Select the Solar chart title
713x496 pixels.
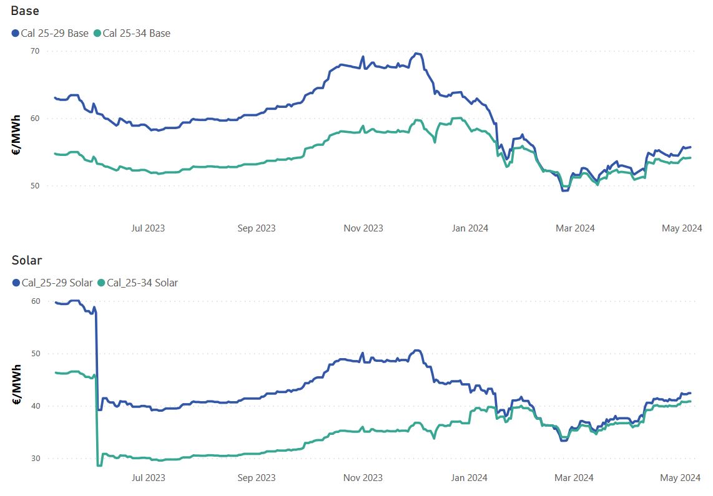click(26, 260)
